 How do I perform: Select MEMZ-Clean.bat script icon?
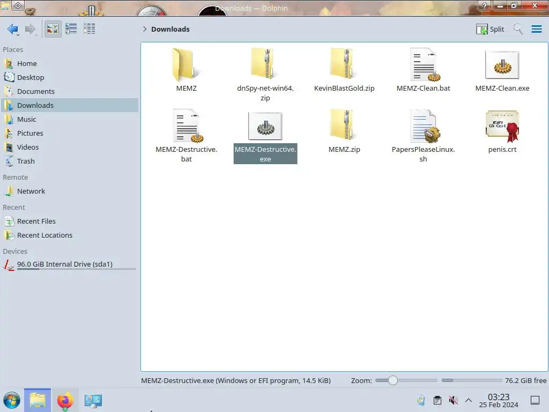click(x=424, y=64)
